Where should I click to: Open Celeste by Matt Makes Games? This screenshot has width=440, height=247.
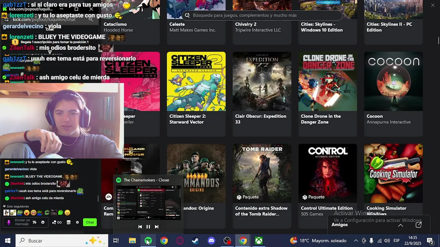pyautogui.click(x=196, y=22)
